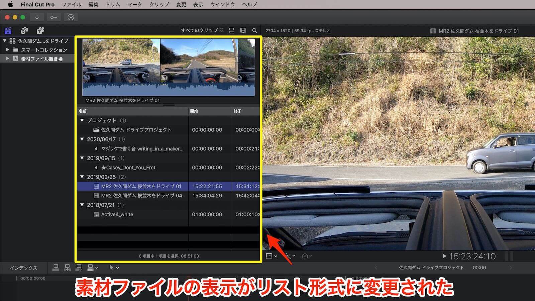Viewport: 535px width, 301px height.
Task: Click the image icon beside Active4_white
Action: click(96, 214)
